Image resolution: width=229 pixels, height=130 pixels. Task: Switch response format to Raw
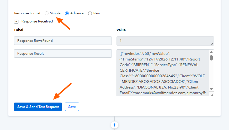[x=90, y=13]
